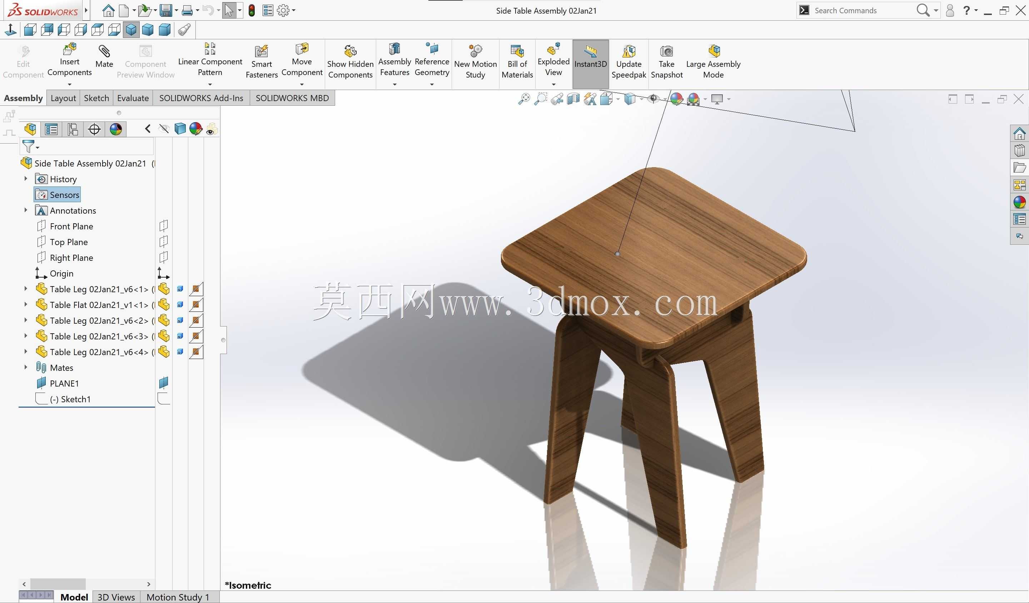Select the Sensors tree item

pos(57,195)
